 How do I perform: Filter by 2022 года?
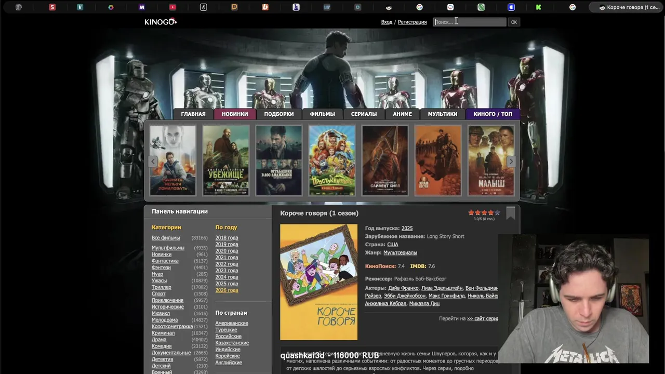(227, 264)
